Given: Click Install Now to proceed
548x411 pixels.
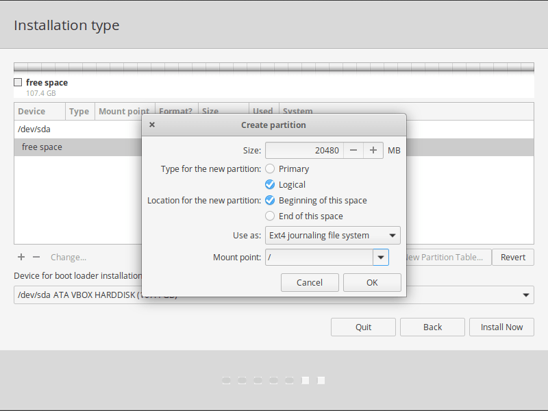Looking at the screenshot, I should tap(501, 327).
